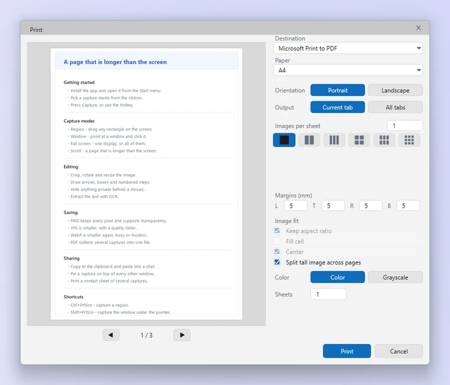Choose Color printing mode
Screen dimensions: 450x385
pyautogui.click(x=338, y=277)
